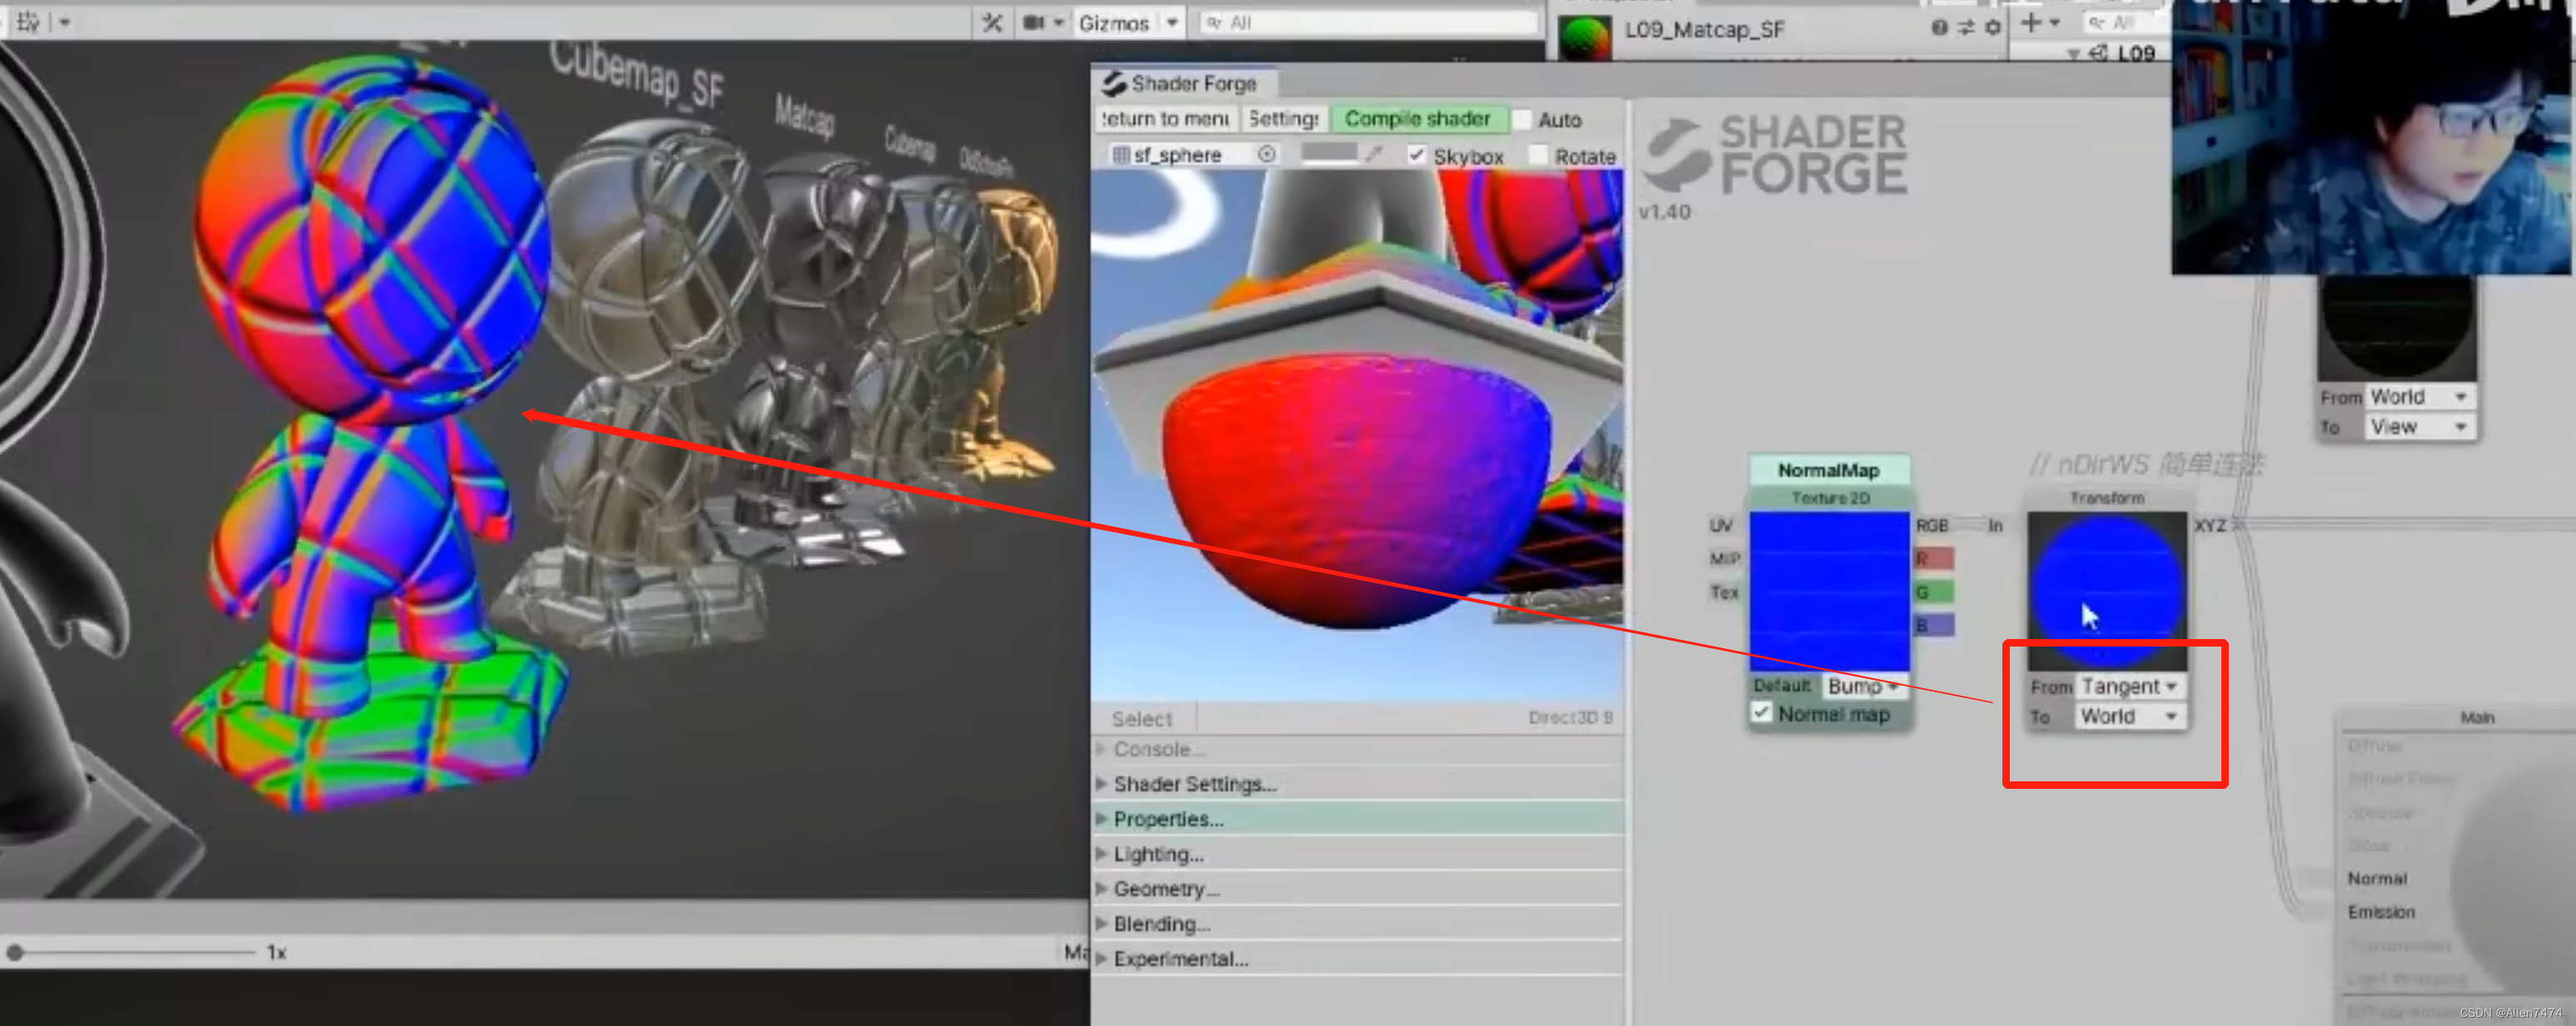Image resolution: width=2576 pixels, height=1026 pixels.
Task: Expand the Shader Settings section
Action: coord(1193,783)
